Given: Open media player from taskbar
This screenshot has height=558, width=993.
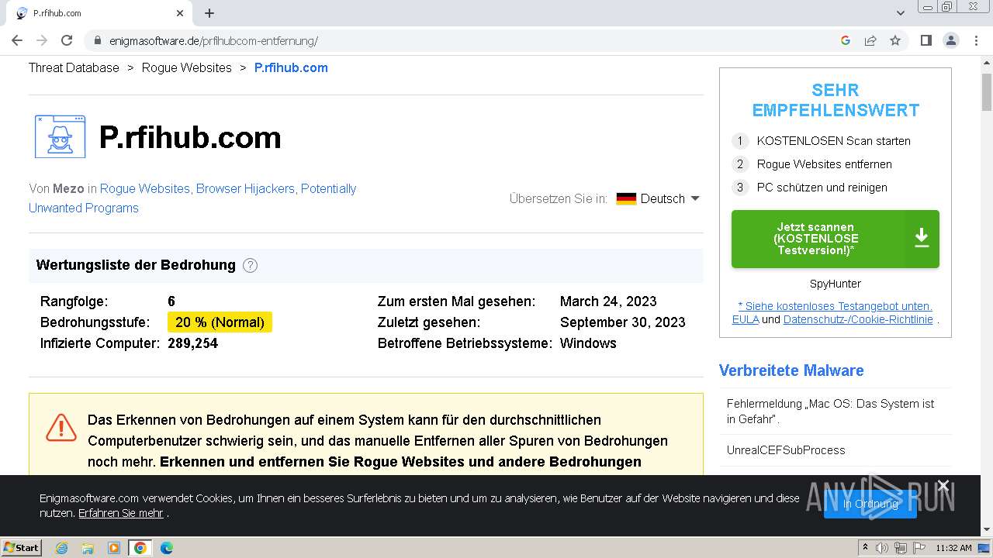Looking at the screenshot, I should click(114, 548).
